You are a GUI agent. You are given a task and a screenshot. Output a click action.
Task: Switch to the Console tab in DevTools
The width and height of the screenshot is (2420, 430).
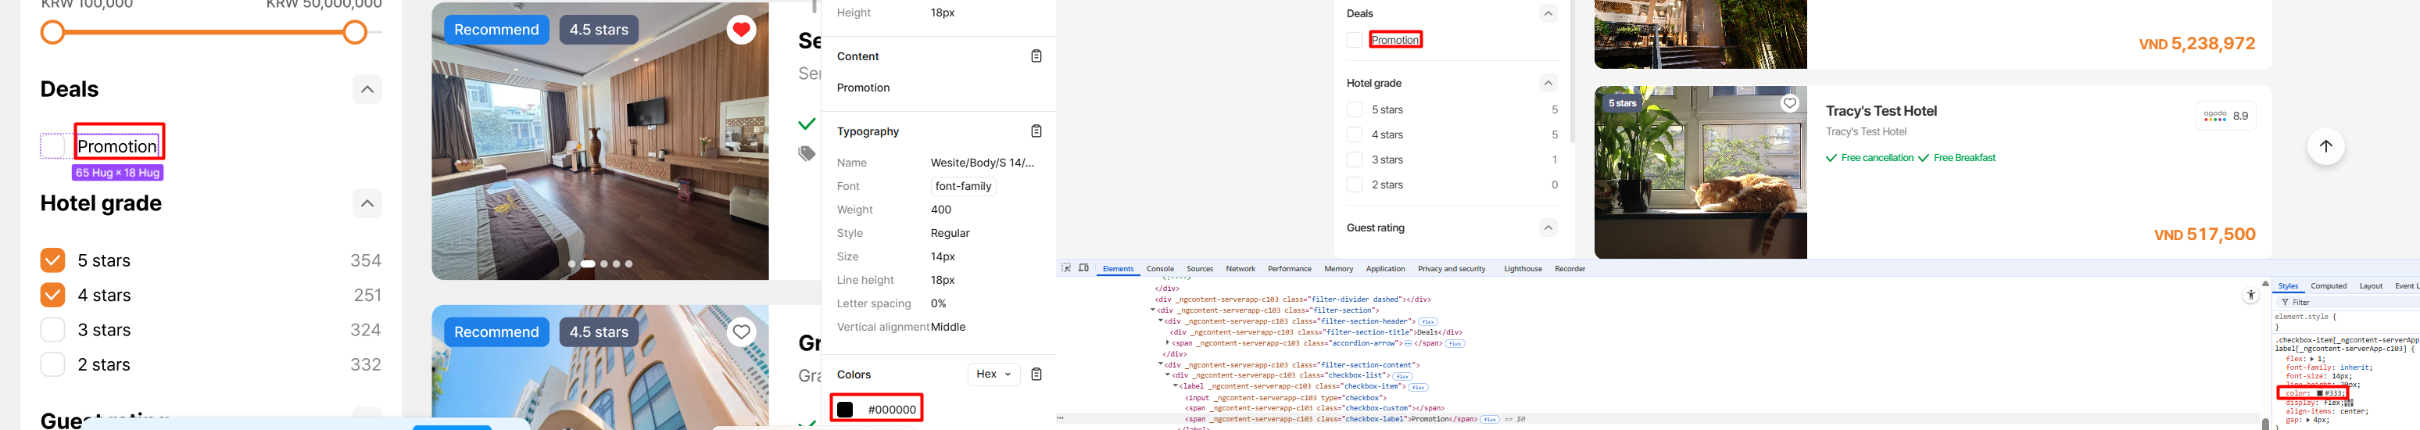[x=1159, y=270]
